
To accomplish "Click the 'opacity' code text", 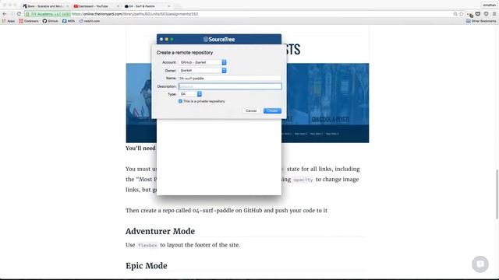I will [303, 180].
